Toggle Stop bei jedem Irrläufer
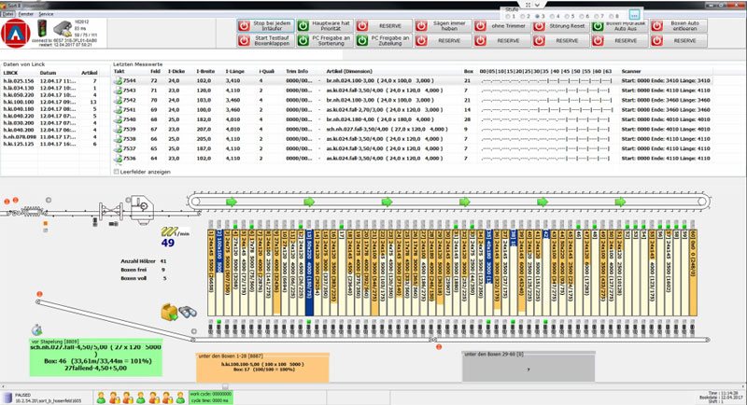The image size is (747, 405). (268, 26)
